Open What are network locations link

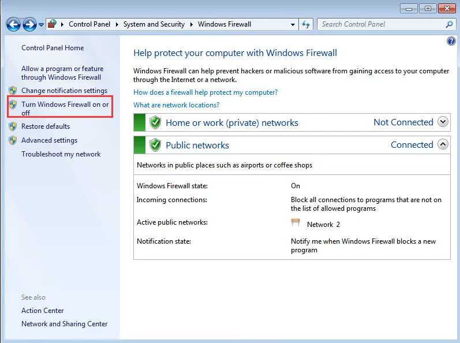[176, 105]
